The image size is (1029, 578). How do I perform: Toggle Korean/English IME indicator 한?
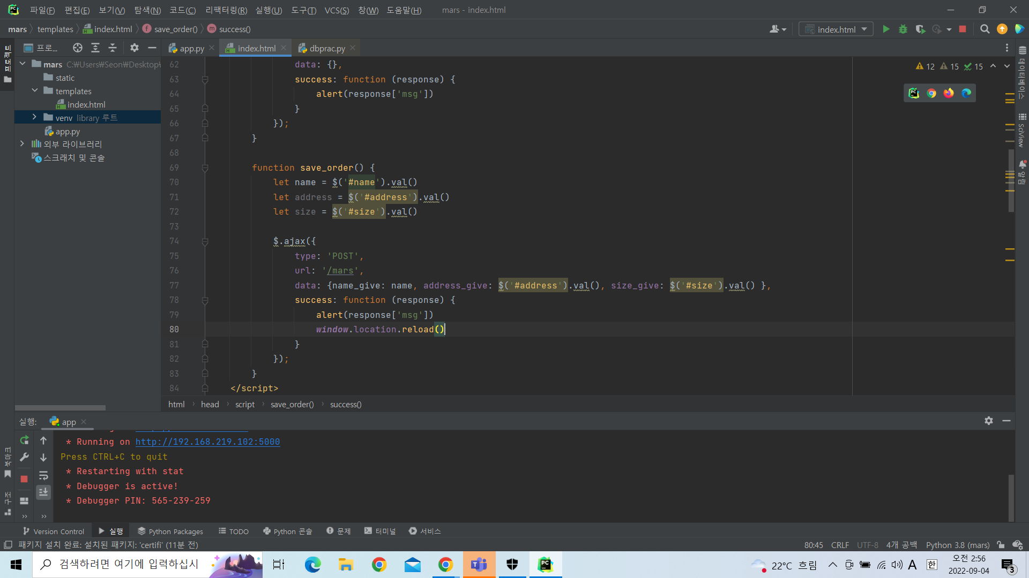click(932, 565)
